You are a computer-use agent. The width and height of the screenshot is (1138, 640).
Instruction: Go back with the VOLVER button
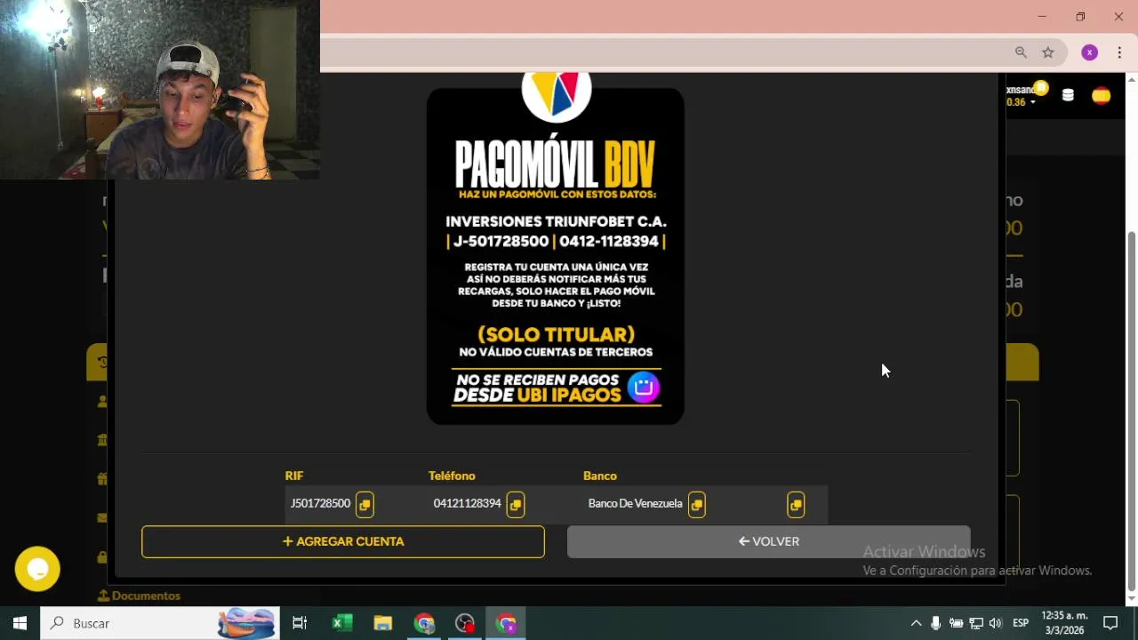pos(768,541)
